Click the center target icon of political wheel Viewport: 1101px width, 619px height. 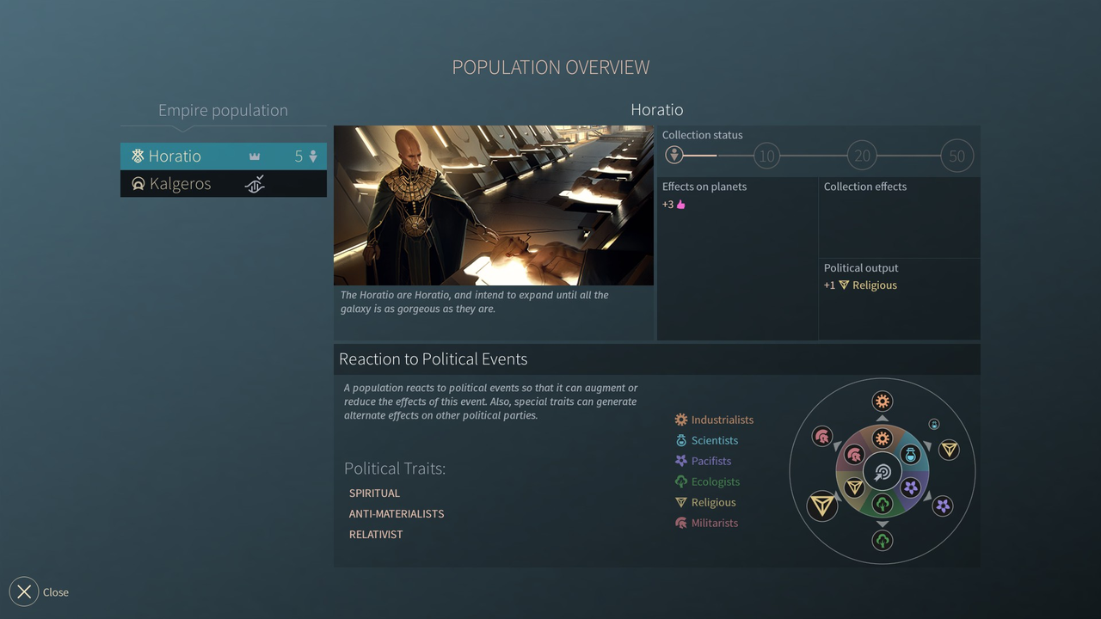click(x=883, y=472)
